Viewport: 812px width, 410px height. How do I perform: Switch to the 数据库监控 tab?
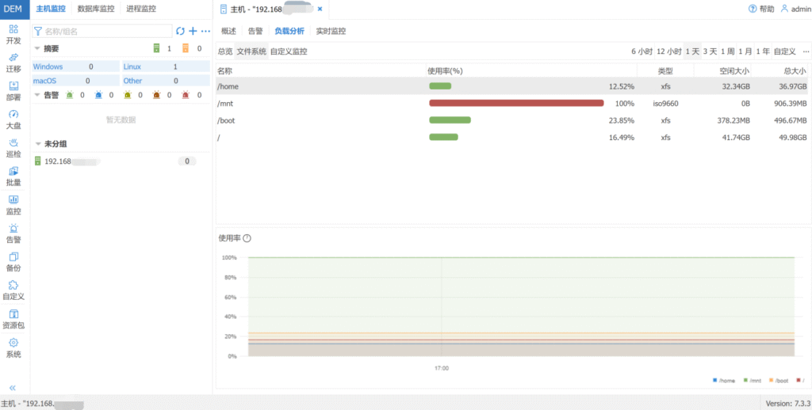pos(95,9)
